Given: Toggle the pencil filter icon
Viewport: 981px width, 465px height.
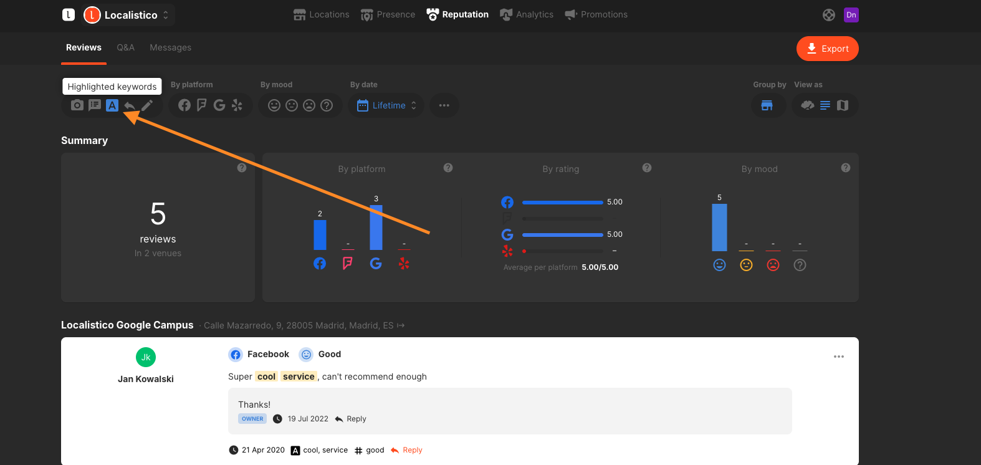Looking at the screenshot, I should (x=147, y=105).
